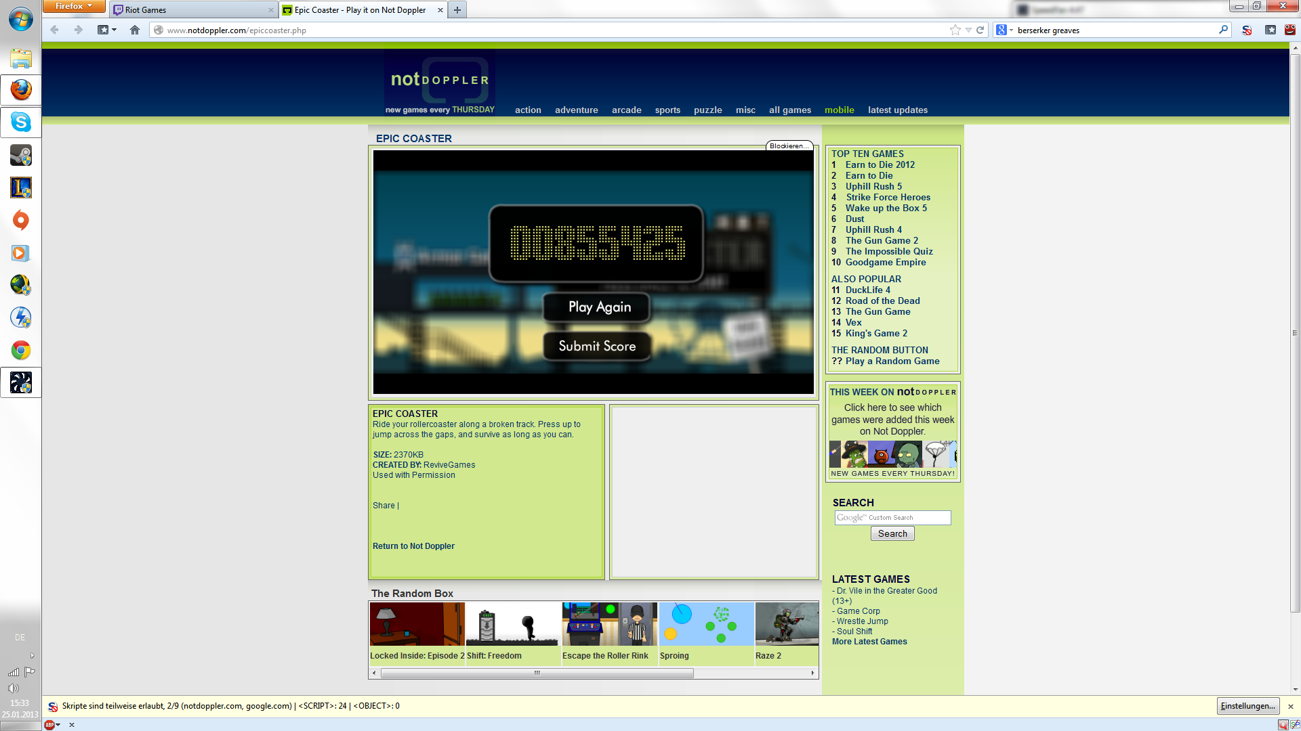The width and height of the screenshot is (1301, 731).
Task: Open the puzzle games category
Action: pyautogui.click(x=707, y=110)
